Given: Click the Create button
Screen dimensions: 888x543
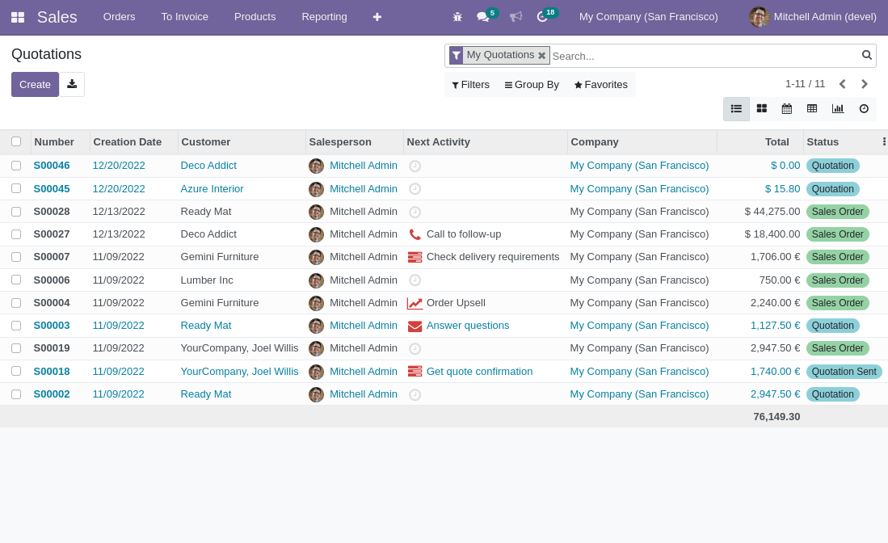Looking at the screenshot, I should [35, 84].
